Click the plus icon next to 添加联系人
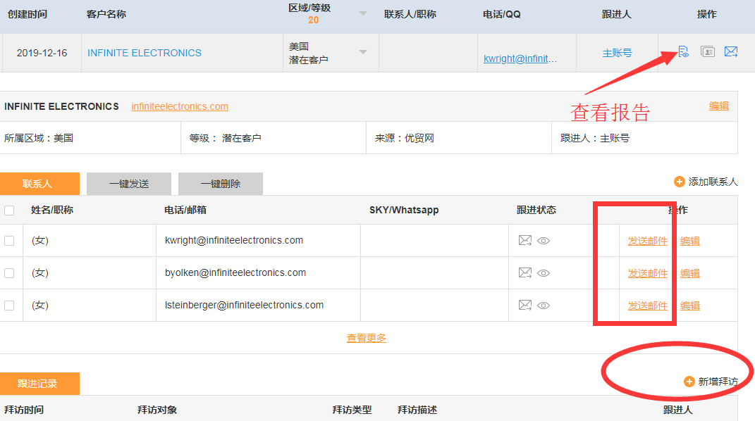 pos(679,182)
